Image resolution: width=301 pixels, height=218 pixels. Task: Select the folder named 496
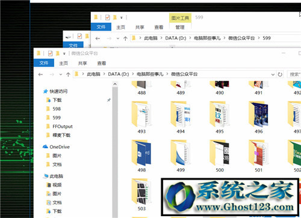pos(258,117)
